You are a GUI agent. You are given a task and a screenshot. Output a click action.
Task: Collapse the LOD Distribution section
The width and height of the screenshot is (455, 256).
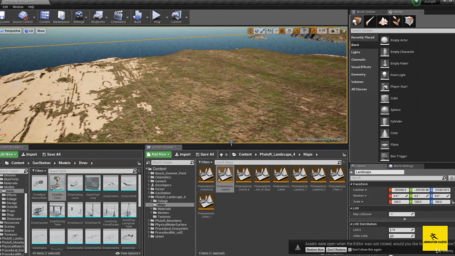point(351,224)
